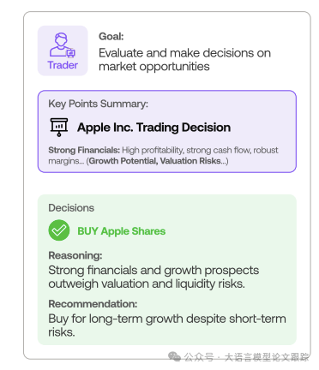Click the Recommendation heading
The image size is (319, 370).
tap(93, 304)
